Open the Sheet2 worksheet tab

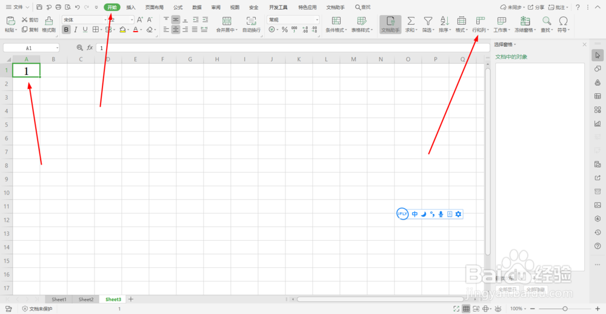86,299
